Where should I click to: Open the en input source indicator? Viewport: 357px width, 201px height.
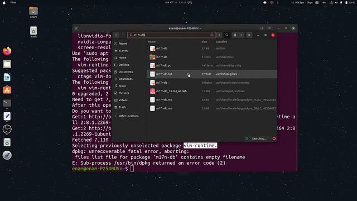click(324, 2)
